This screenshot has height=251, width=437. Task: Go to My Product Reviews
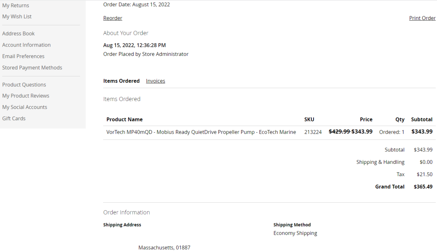pyautogui.click(x=25, y=96)
